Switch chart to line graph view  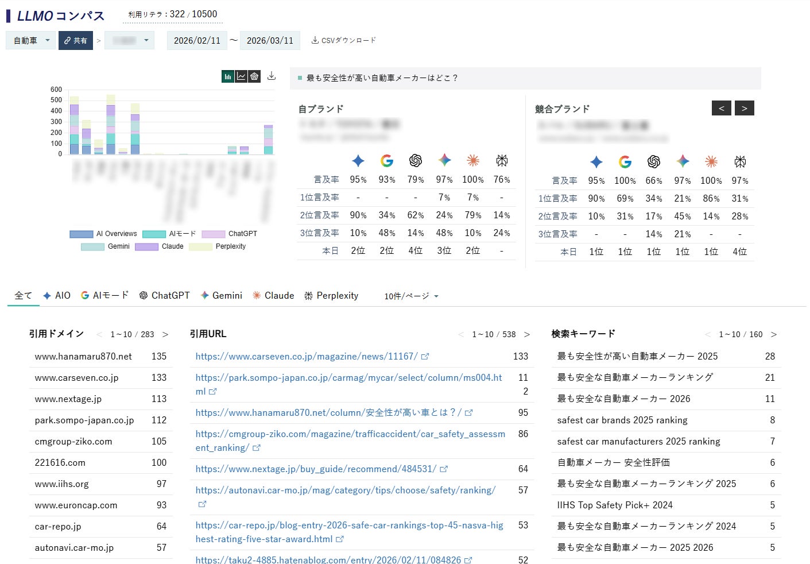241,76
